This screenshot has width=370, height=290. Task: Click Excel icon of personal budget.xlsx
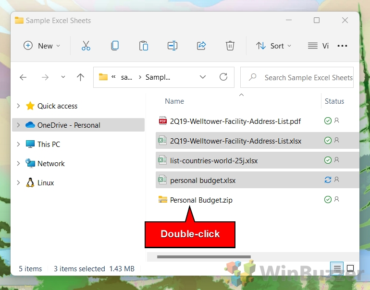162,180
